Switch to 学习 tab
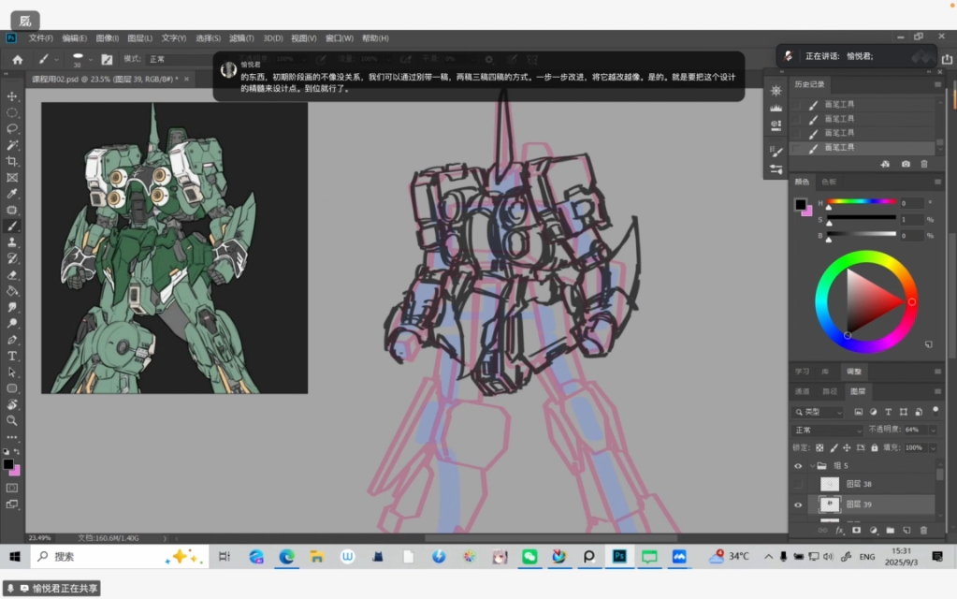This screenshot has height=599, width=957. 802,372
